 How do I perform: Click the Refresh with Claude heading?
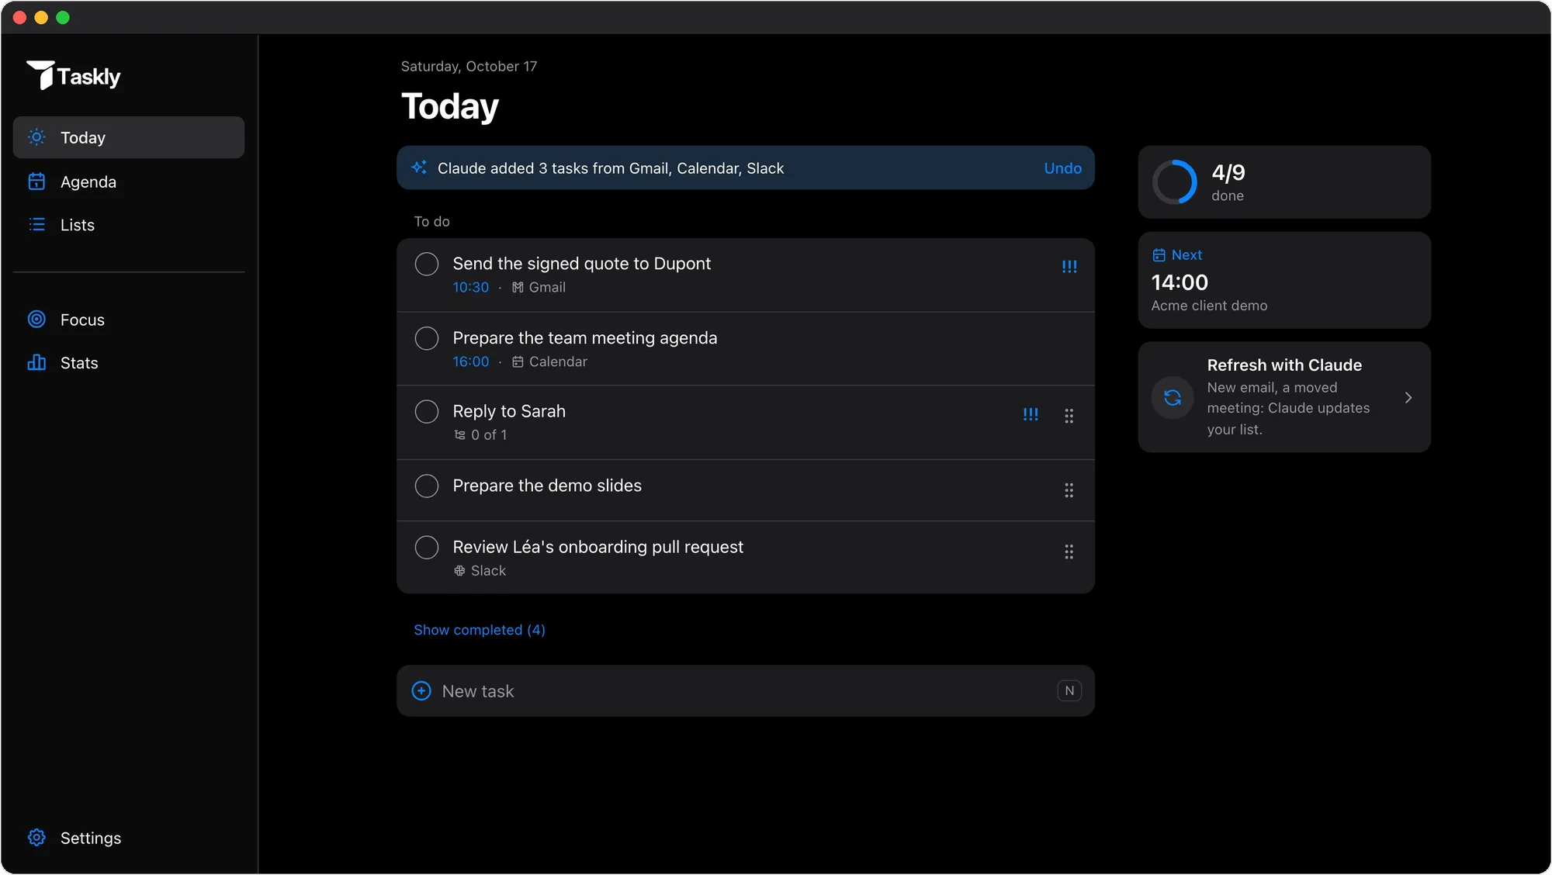(x=1284, y=365)
